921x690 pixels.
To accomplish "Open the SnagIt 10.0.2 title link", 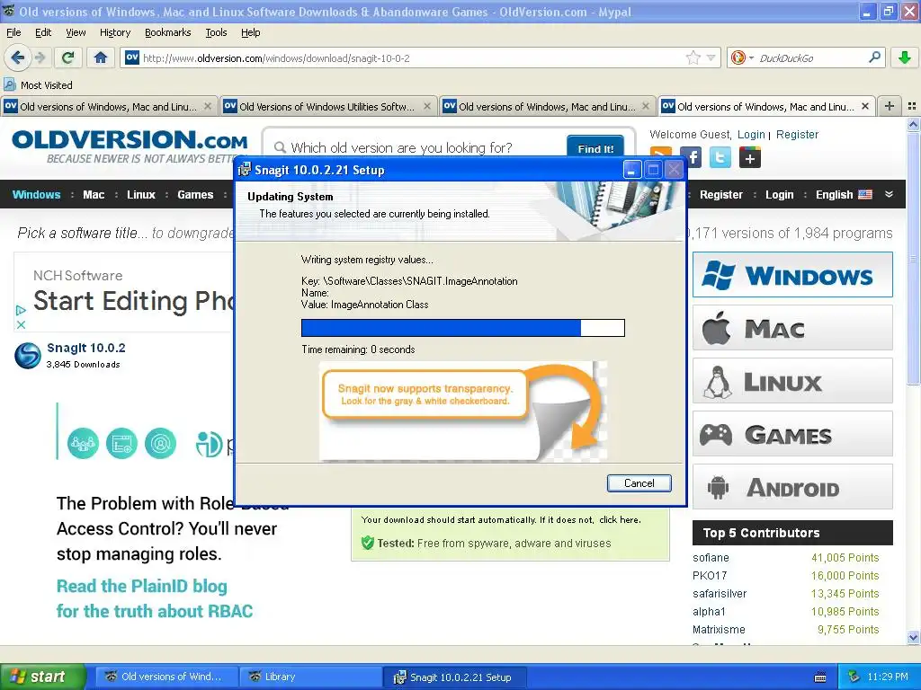I will 85,348.
